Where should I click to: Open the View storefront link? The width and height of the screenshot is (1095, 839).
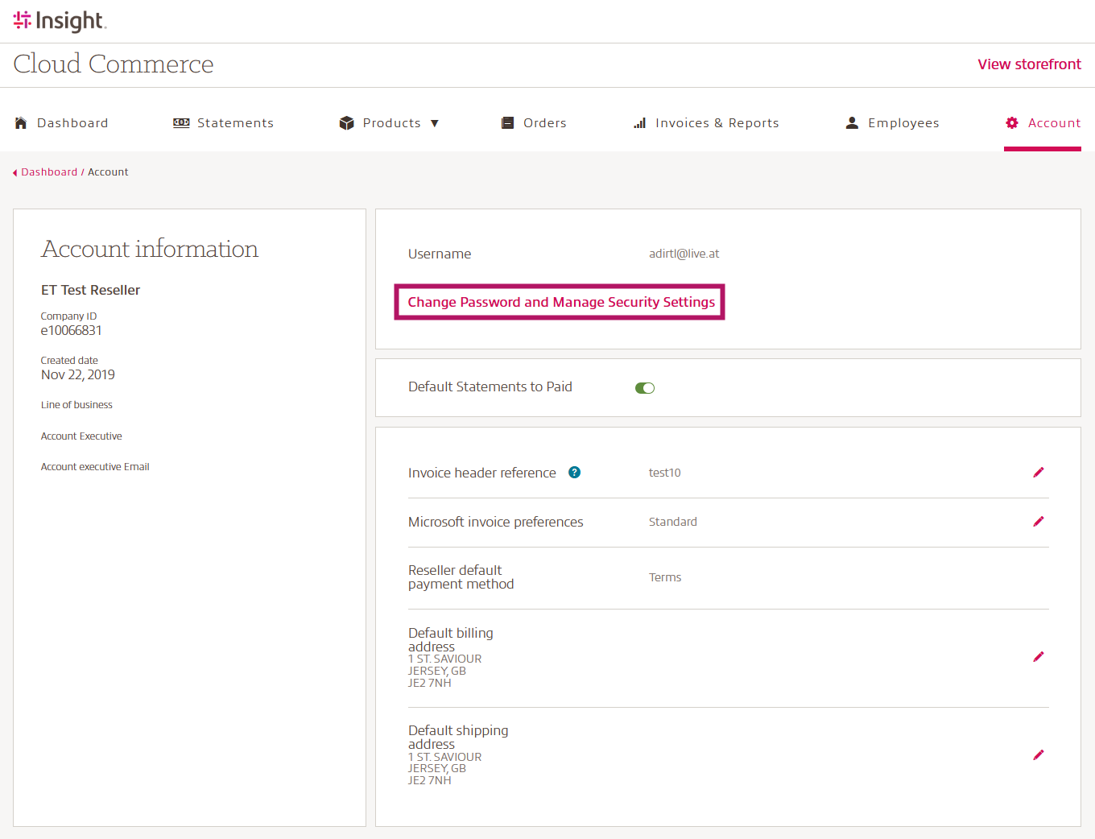point(1029,64)
